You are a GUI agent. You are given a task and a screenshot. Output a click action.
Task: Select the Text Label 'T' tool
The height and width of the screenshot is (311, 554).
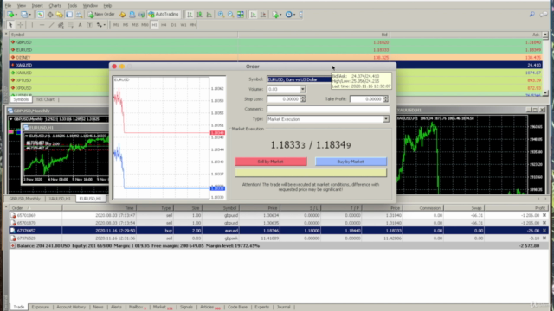tap(90, 25)
